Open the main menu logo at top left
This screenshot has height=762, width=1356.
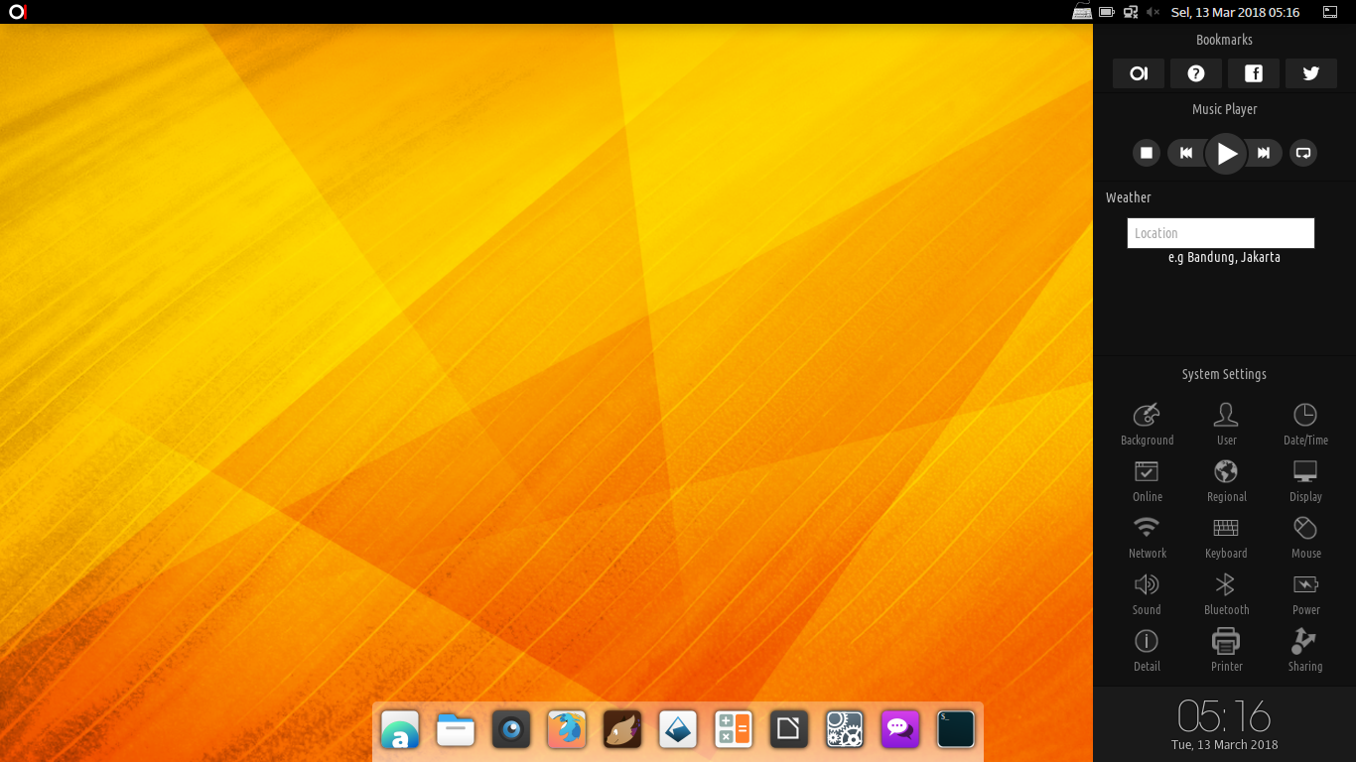pos(17,12)
